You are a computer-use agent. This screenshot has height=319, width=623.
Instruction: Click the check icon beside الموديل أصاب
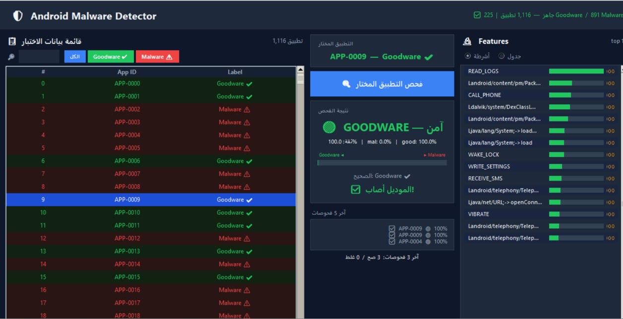click(355, 190)
